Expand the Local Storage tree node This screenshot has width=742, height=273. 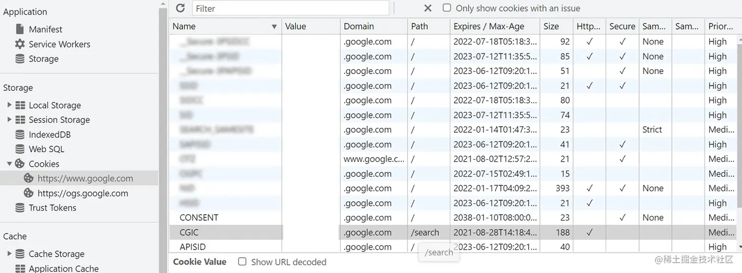[x=9, y=105]
